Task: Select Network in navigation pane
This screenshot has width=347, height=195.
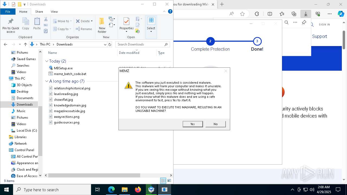Action: pyautogui.click(x=21, y=144)
